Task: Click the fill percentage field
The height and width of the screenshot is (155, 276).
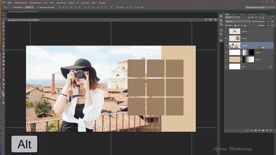Action: (268, 25)
